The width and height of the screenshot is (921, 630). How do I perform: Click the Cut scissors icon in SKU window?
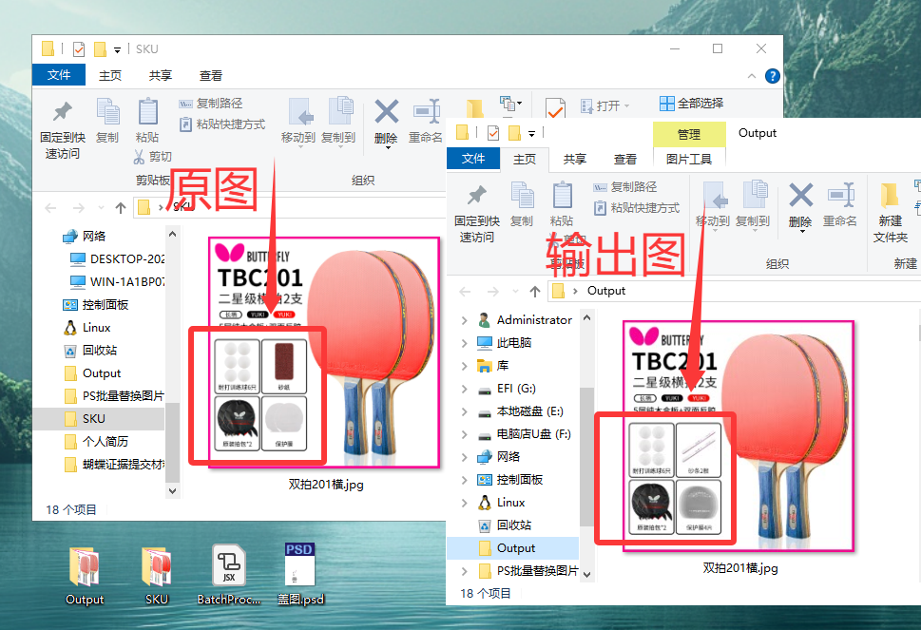pyautogui.click(x=140, y=157)
